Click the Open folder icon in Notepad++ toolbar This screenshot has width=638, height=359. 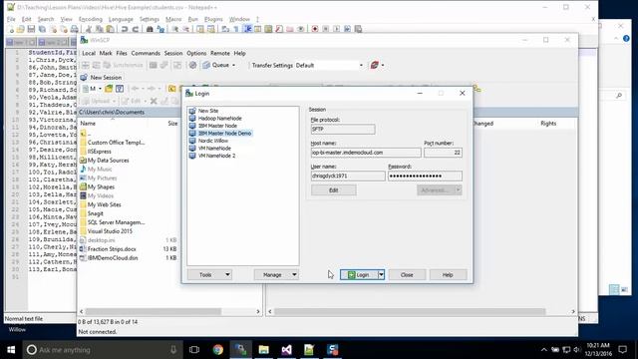tap(20, 29)
